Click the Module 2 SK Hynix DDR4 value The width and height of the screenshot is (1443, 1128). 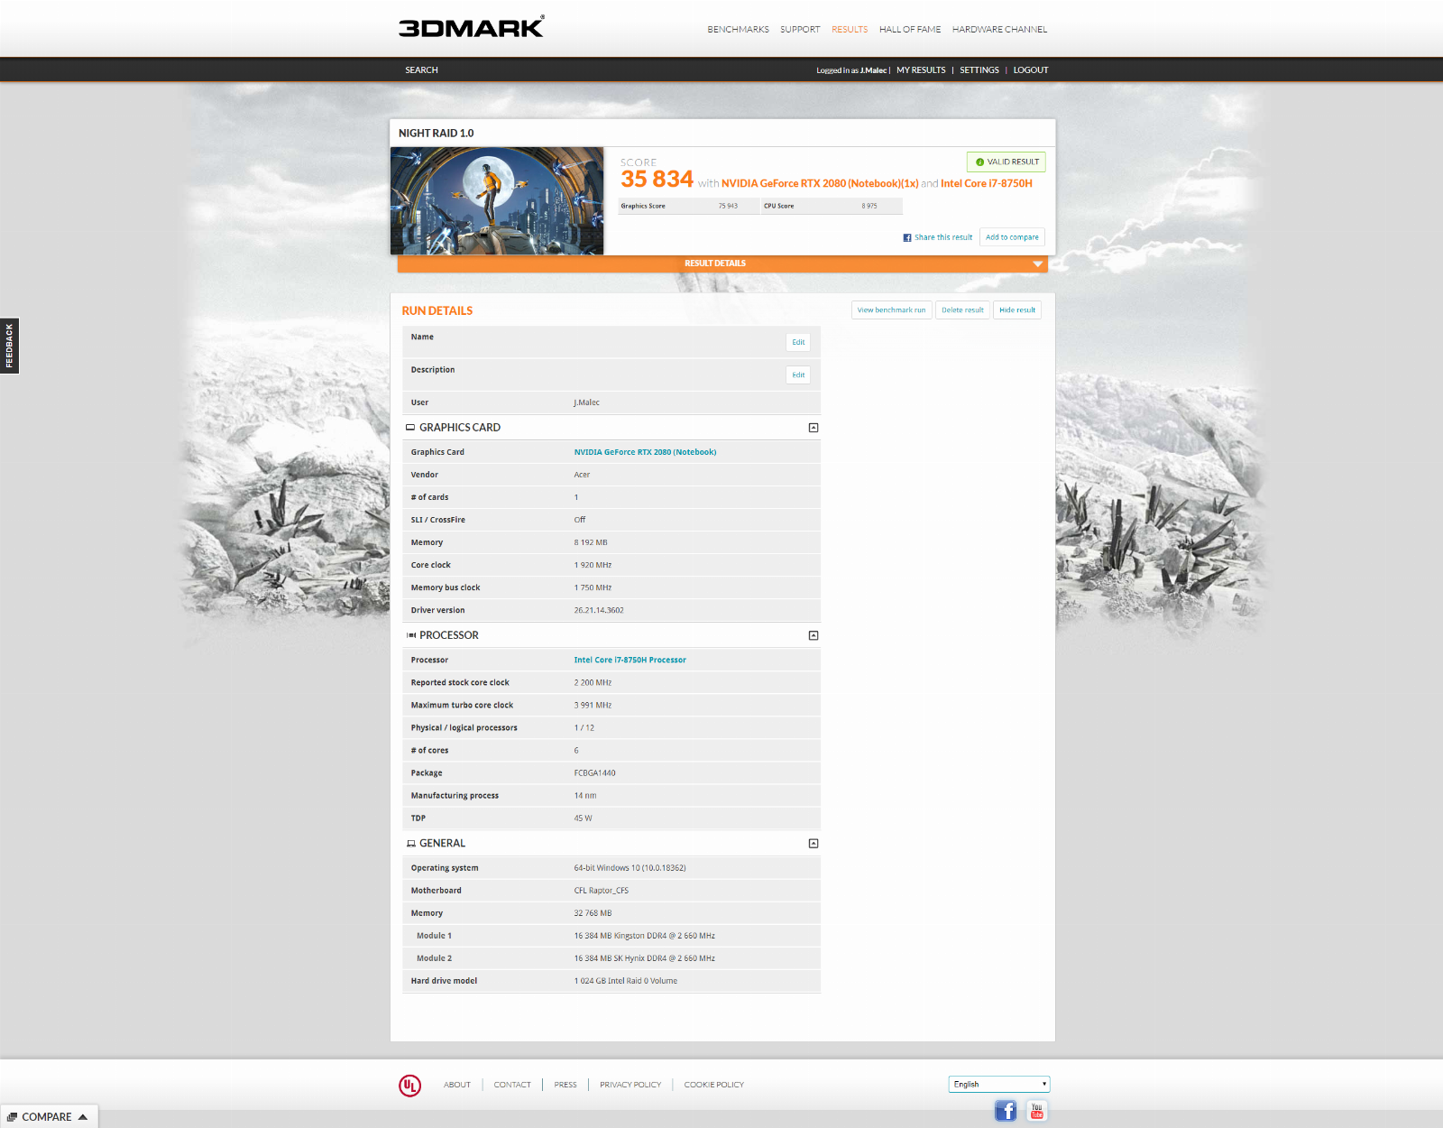point(645,958)
